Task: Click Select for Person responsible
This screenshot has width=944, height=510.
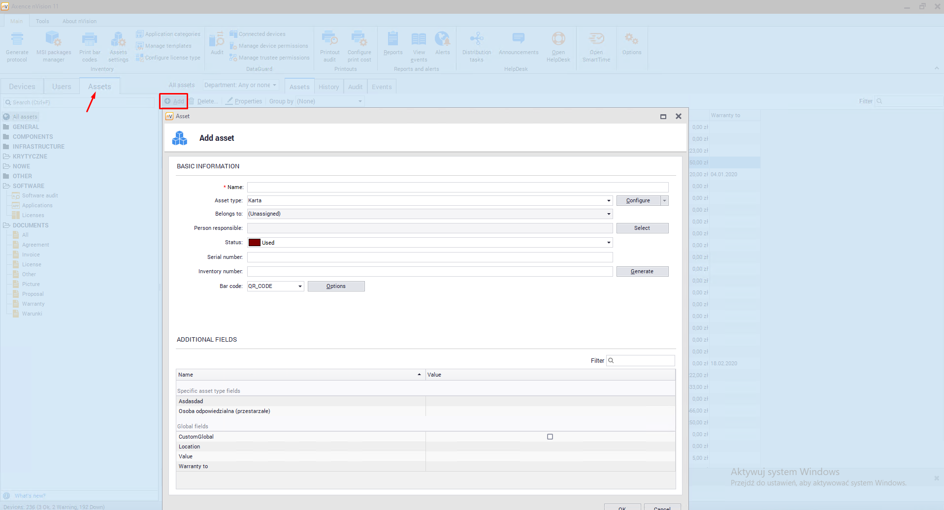Action: point(642,228)
